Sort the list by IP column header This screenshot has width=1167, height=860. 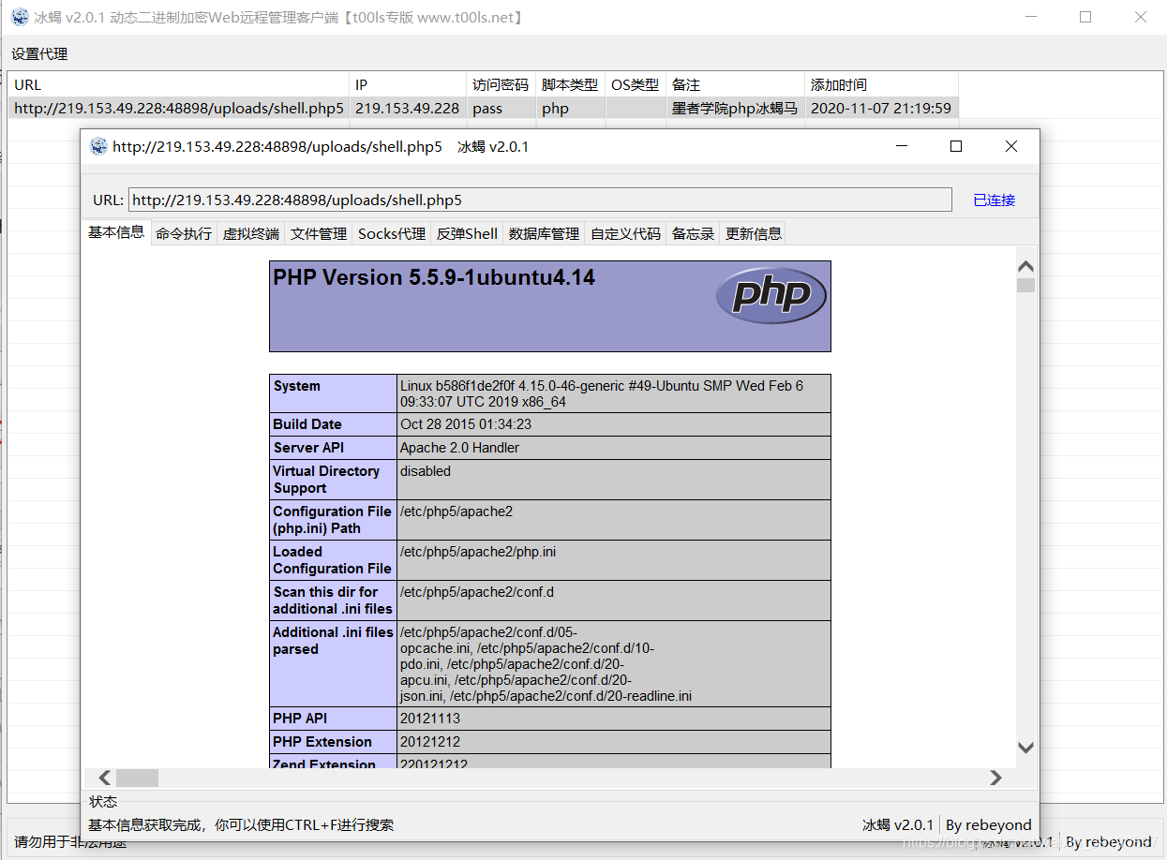[408, 84]
